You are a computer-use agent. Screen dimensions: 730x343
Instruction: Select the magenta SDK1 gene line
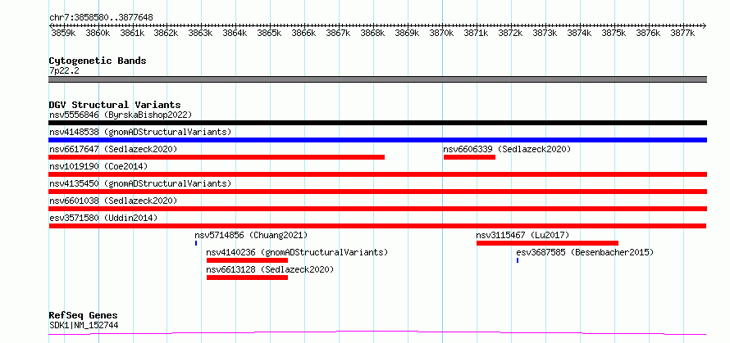(377, 333)
